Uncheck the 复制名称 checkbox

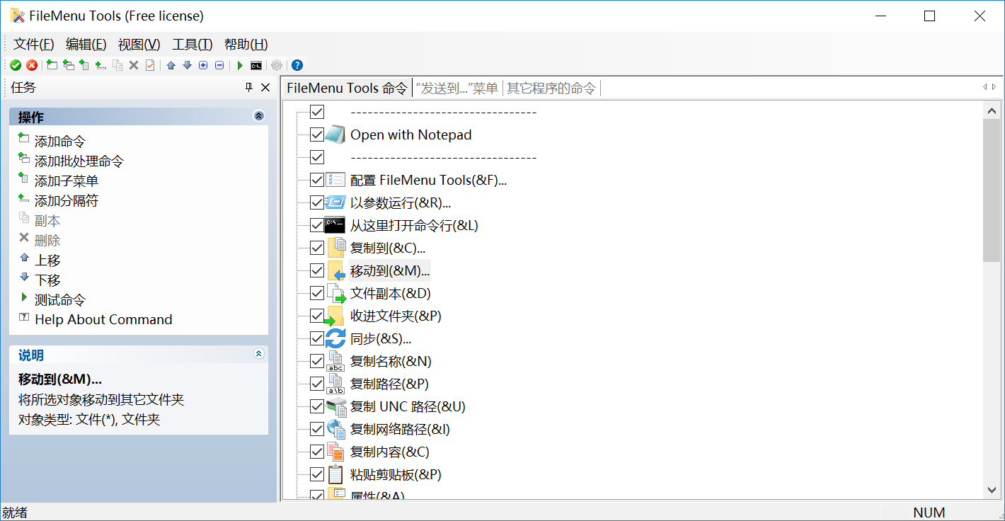[x=317, y=361]
